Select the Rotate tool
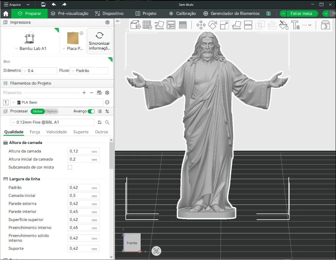The height and width of the screenshot is (260, 336). pyautogui.click(x=213, y=25)
